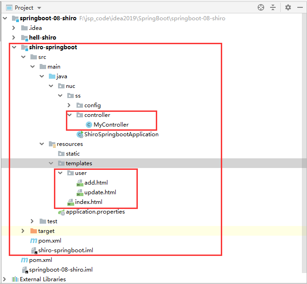Expand the .idea folder
This screenshot has width=307, height=284.
[x=13, y=28]
